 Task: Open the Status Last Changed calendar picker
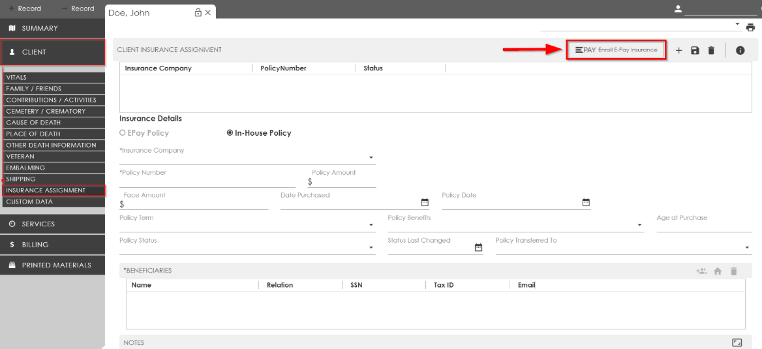[478, 247]
